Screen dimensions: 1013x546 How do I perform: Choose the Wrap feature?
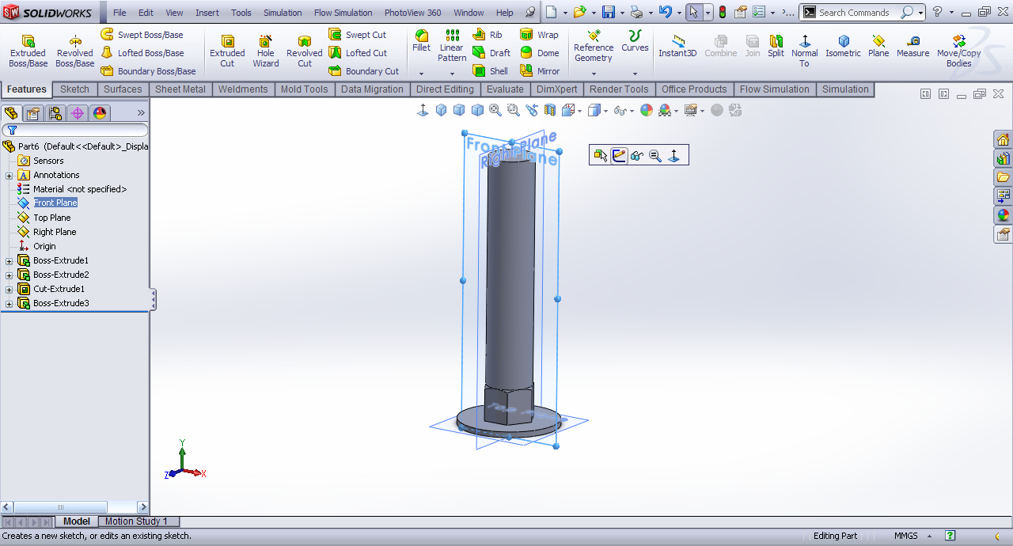(x=539, y=35)
